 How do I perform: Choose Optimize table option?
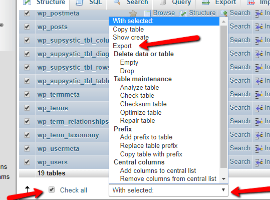point(141,113)
